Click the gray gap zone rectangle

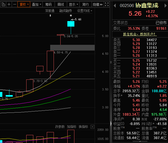pos(73,48)
